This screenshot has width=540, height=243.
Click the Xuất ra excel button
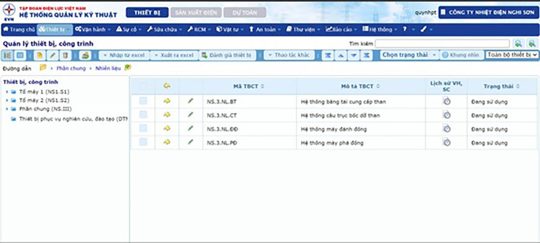pos(174,55)
